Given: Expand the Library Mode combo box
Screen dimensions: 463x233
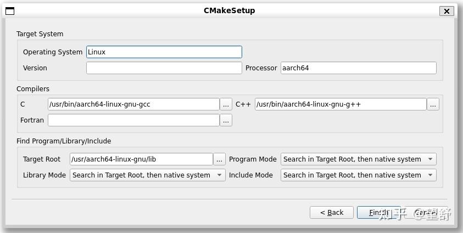Looking at the screenshot, I should [x=148, y=175].
